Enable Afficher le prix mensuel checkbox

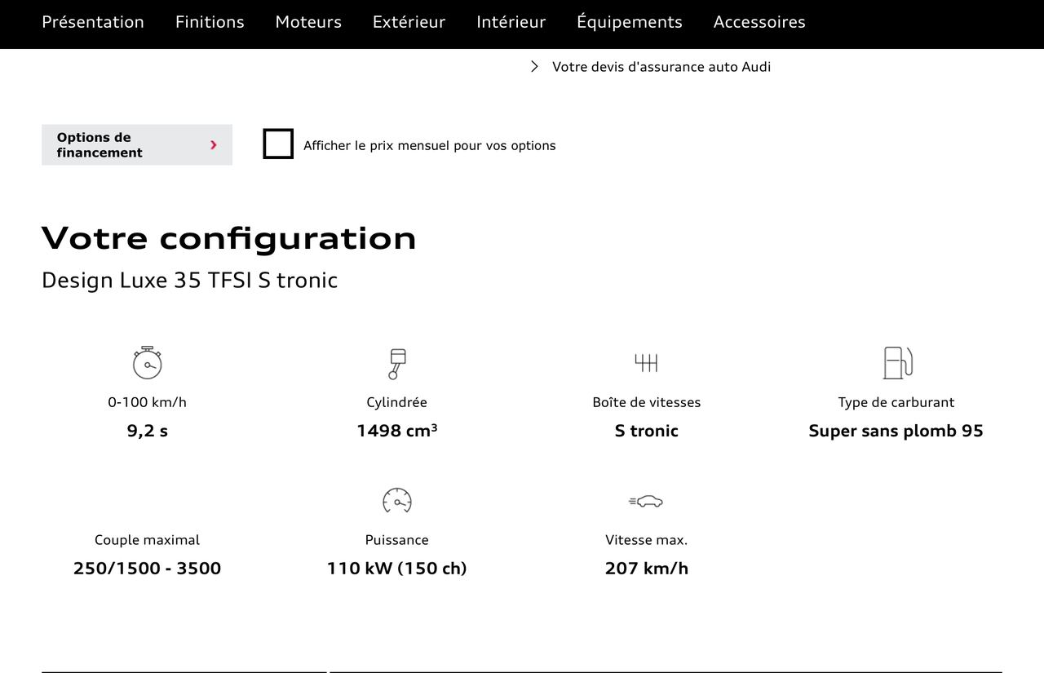point(278,144)
